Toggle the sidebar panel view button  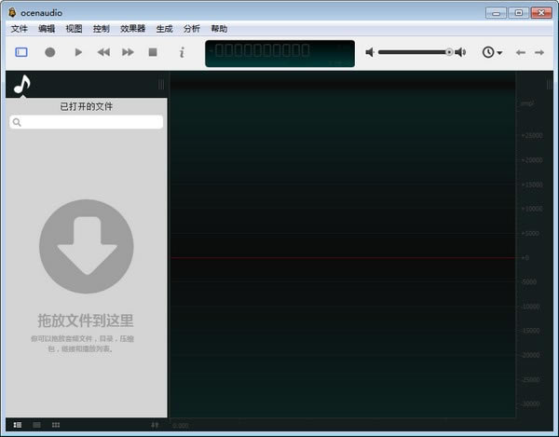[21, 53]
